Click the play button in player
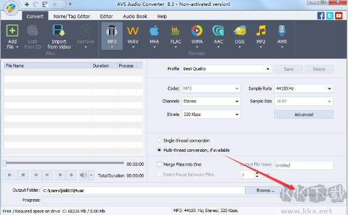The height and width of the screenshot is (215, 348). [10, 175]
